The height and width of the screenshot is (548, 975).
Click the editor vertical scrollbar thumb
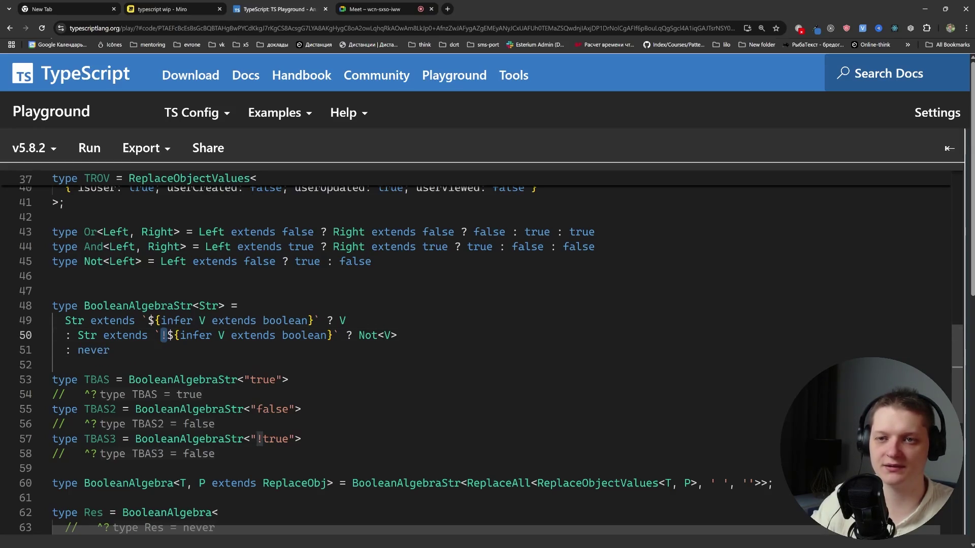click(957, 345)
